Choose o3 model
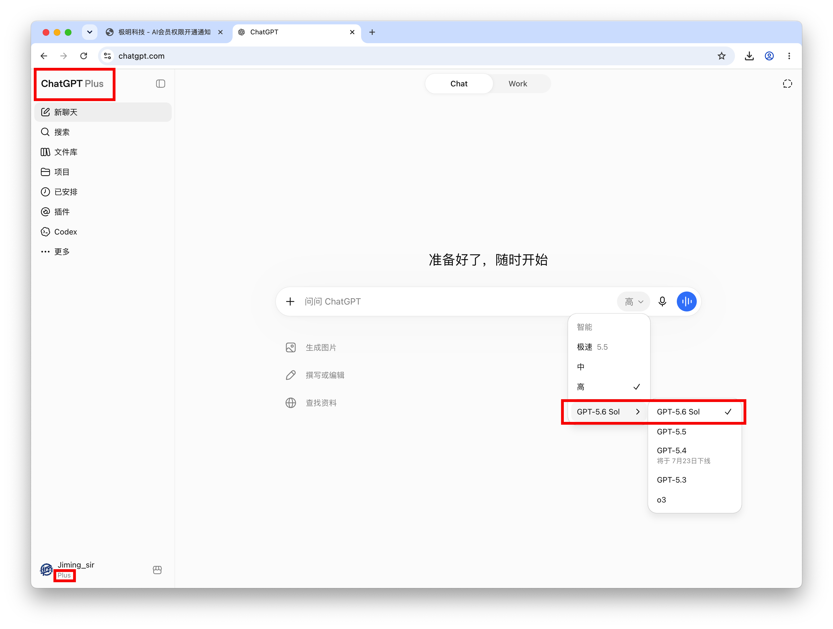Image resolution: width=833 pixels, height=629 pixels. [695, 500]
